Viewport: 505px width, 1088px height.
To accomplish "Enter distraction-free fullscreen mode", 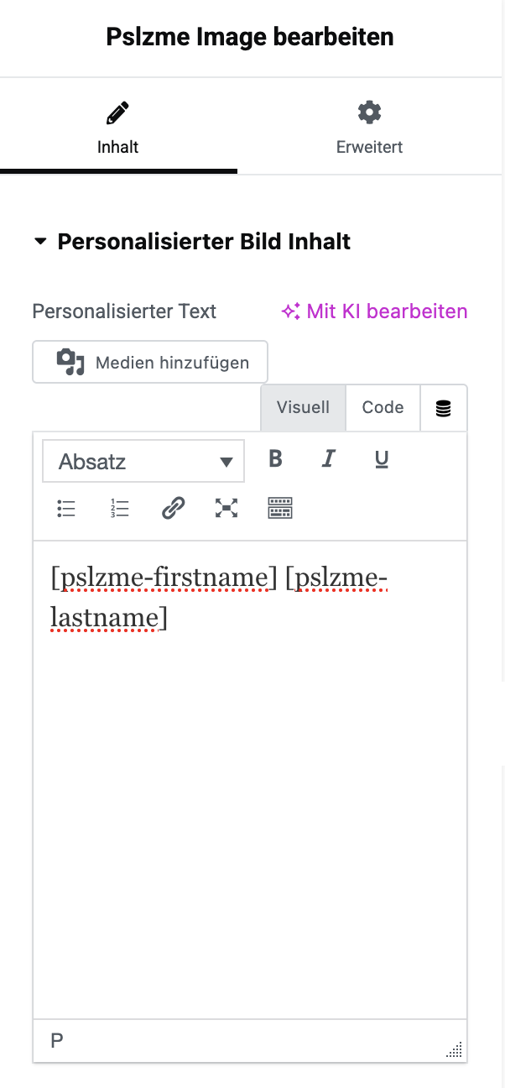I will click(226, 508).
